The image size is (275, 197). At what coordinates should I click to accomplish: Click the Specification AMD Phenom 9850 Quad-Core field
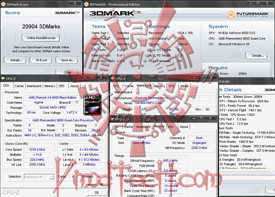[63, 120]
